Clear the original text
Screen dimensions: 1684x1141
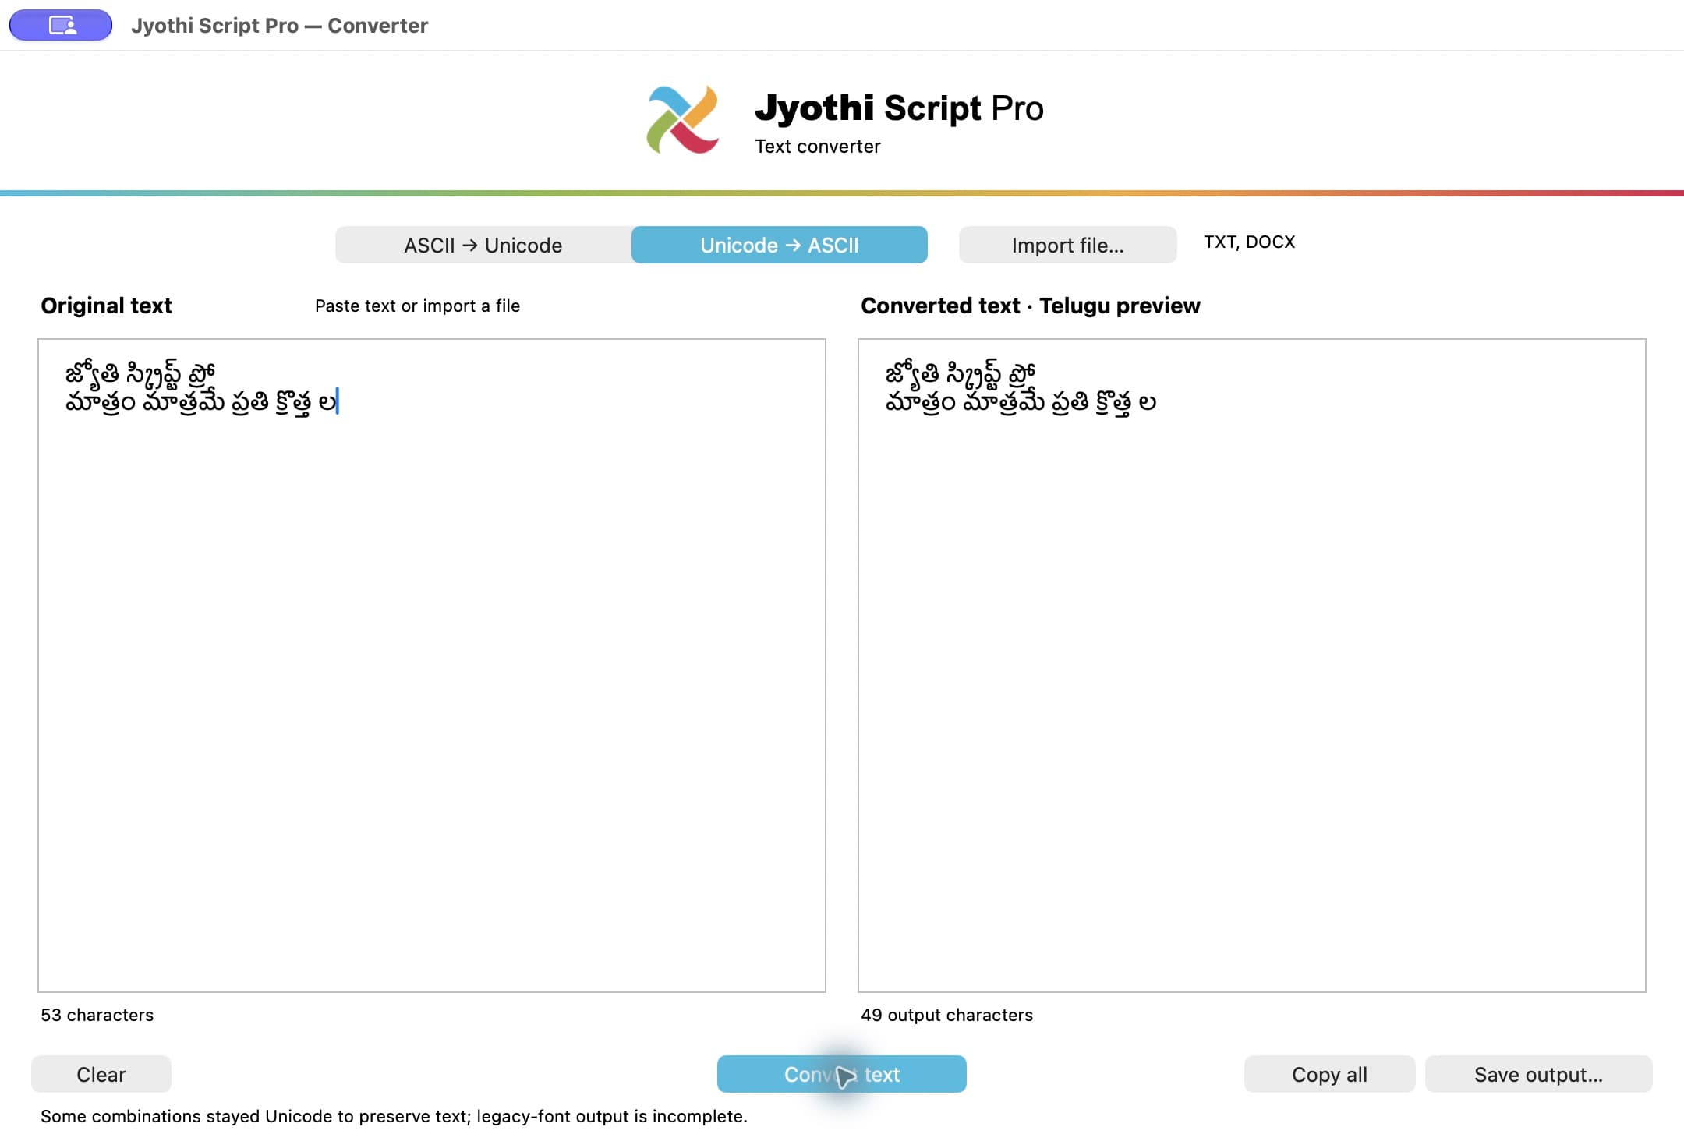(101, 1074)
